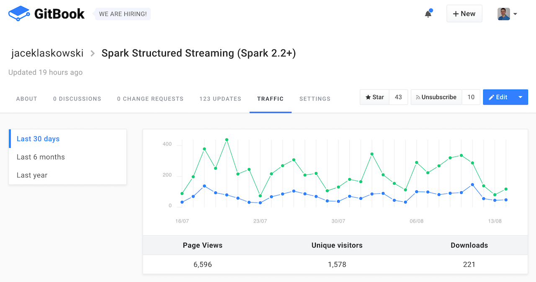536x282 pixels.
Task: Click the Downloads column header
Action: (x=469, y=246)
